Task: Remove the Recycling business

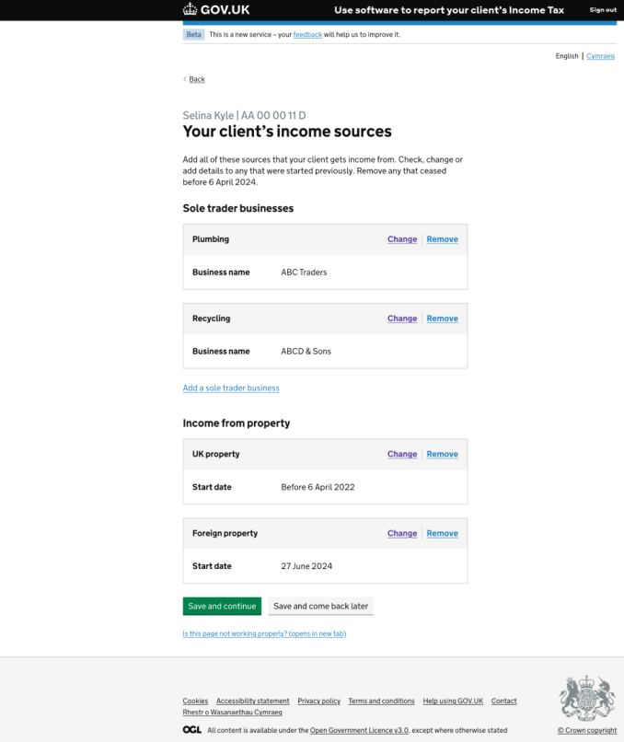Action: click(442, 319)
